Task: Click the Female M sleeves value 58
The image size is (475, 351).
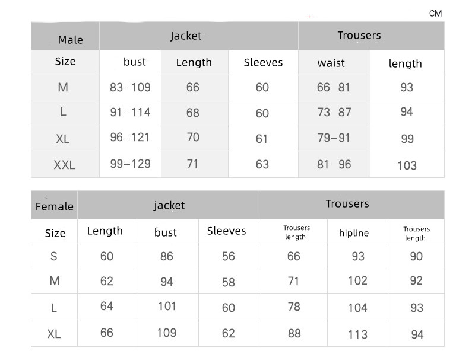Action: [229, 282]
